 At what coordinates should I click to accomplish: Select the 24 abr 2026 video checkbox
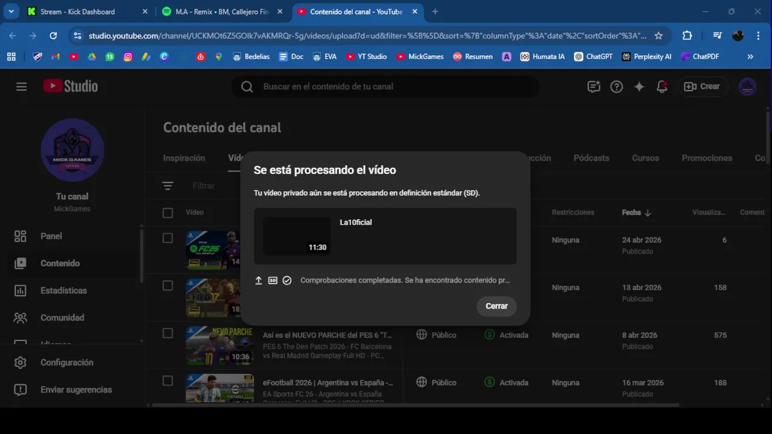tap(168, 238)
